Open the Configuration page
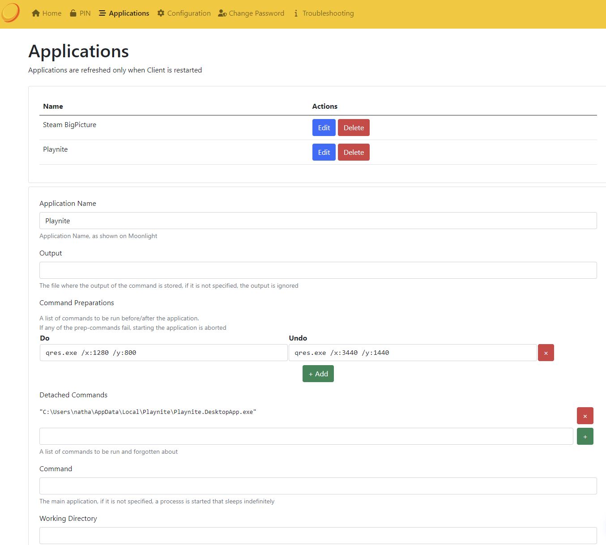Image resolution: width=606 pixels, height=545 pixels. coord(184,13)
